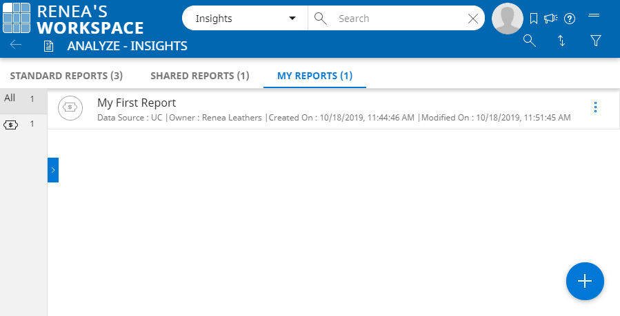Click the Modified On timestamp text
Viewport: 620px width, 316px height.
point(496,118)
